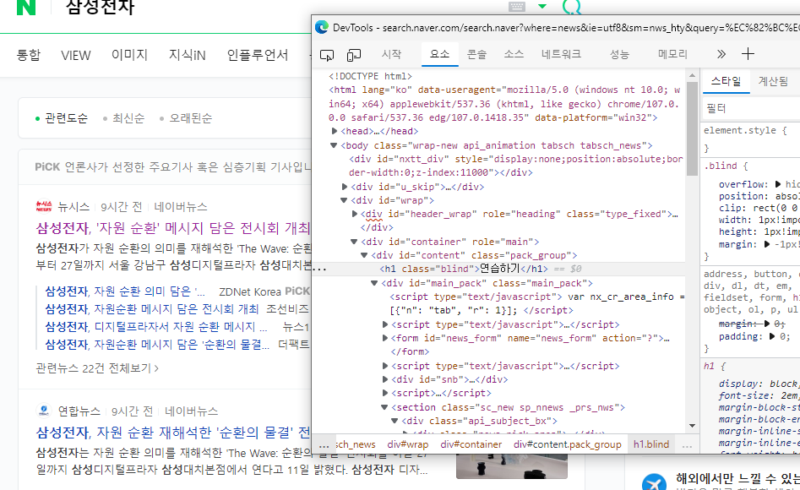Click the green dropdown arrow beside keyboard icon

542,7
